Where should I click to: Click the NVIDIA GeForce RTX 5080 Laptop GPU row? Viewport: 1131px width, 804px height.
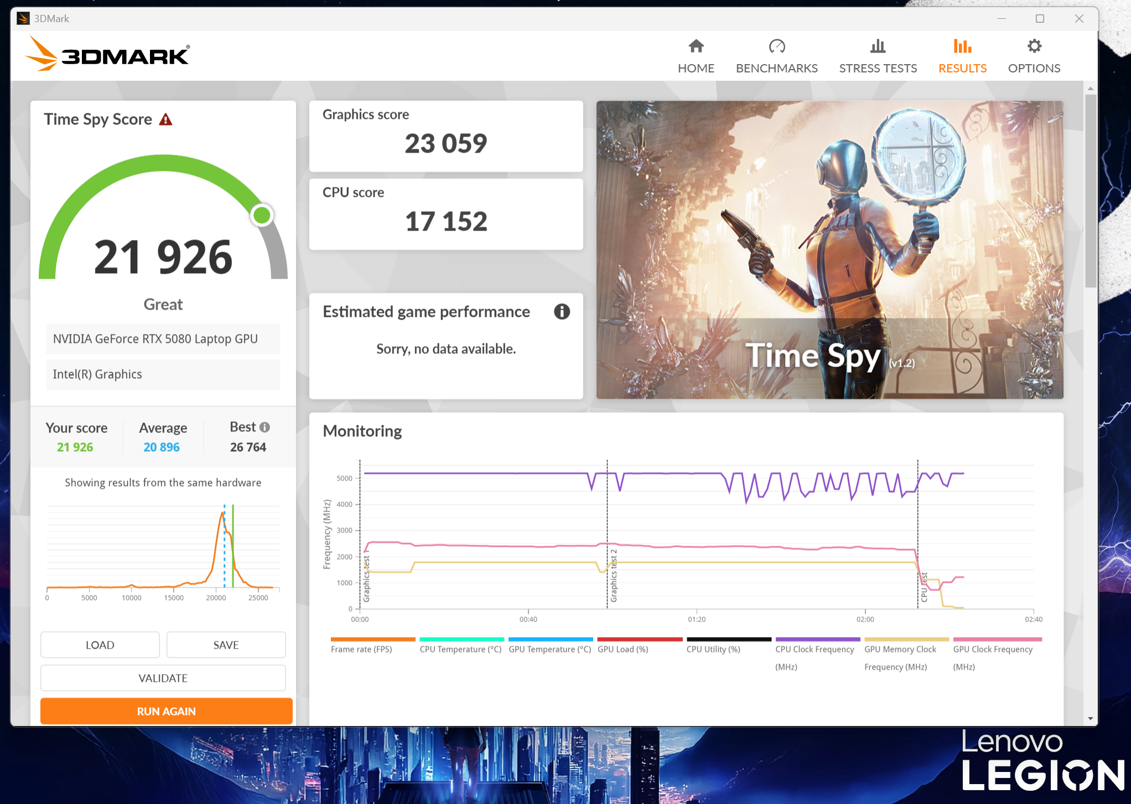[x=163, y=339]
